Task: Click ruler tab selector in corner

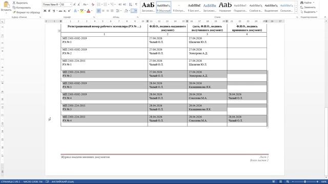Action: (2, 21)
